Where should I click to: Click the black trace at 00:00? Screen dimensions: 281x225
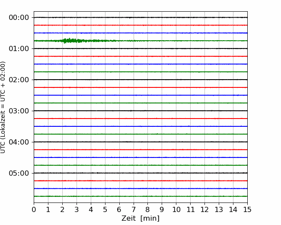click(x=140, y=17)
